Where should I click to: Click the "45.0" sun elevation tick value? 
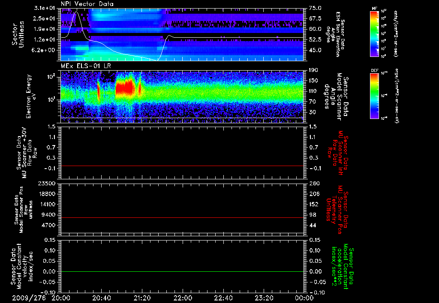click(x=315, y=50)
